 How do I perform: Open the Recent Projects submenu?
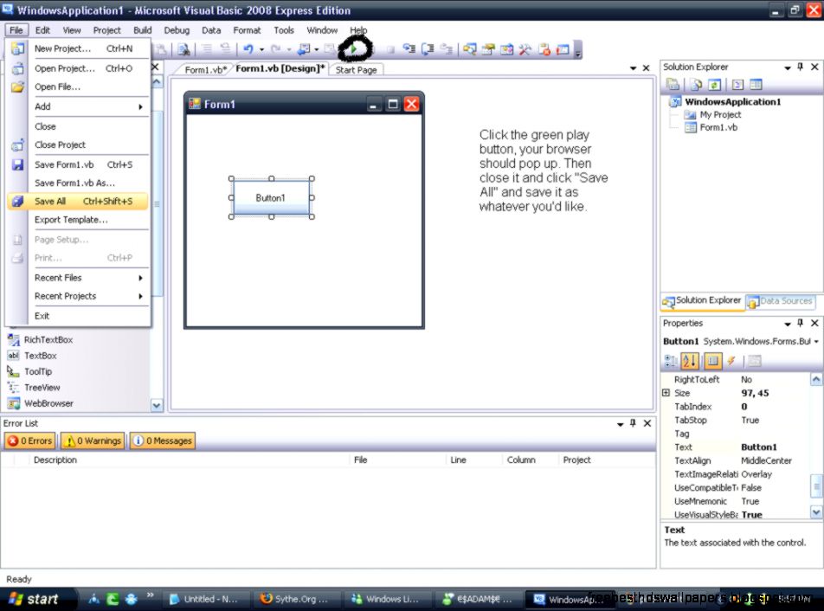pyautogui.click(x=78, y=296)
